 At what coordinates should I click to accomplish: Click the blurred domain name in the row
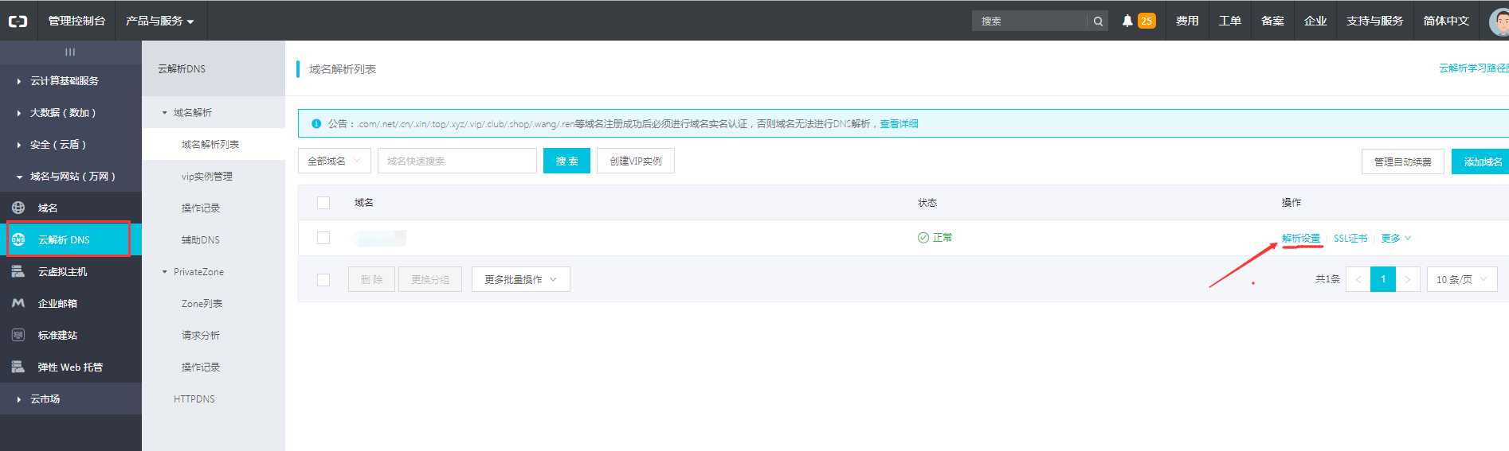point(381,237)
